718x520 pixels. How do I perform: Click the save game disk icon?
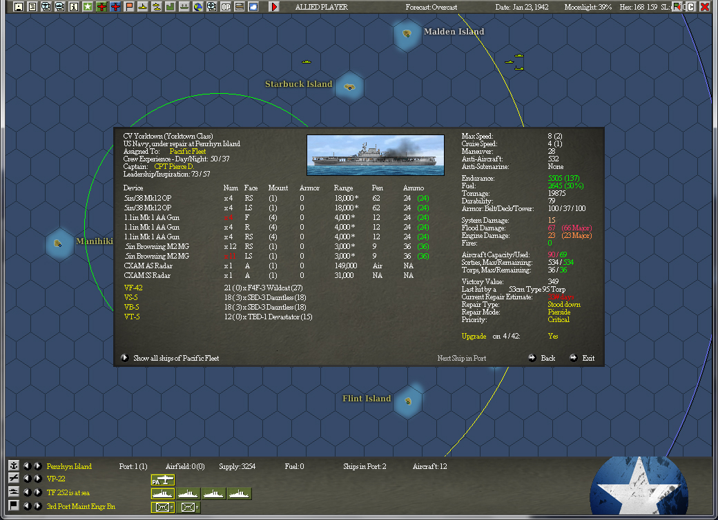19,7
